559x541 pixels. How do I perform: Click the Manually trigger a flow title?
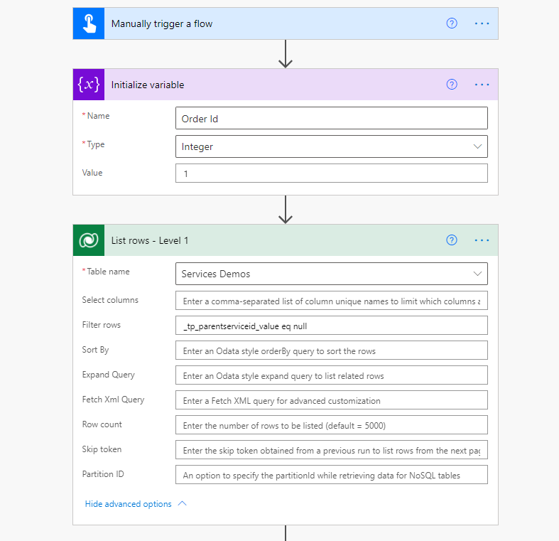coord(162,23)
